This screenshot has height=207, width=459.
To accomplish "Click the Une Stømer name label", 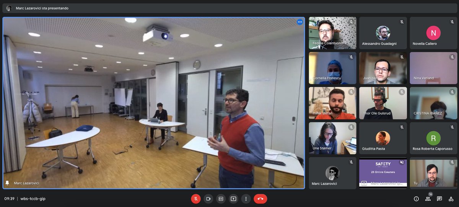I will coord(322,148).
